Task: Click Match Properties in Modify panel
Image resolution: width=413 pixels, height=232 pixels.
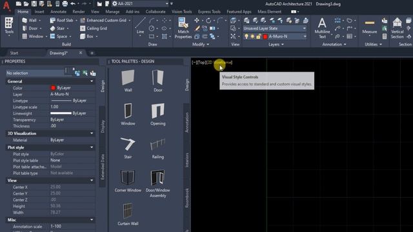Action: pyautogui.click(x=183, y=28)
